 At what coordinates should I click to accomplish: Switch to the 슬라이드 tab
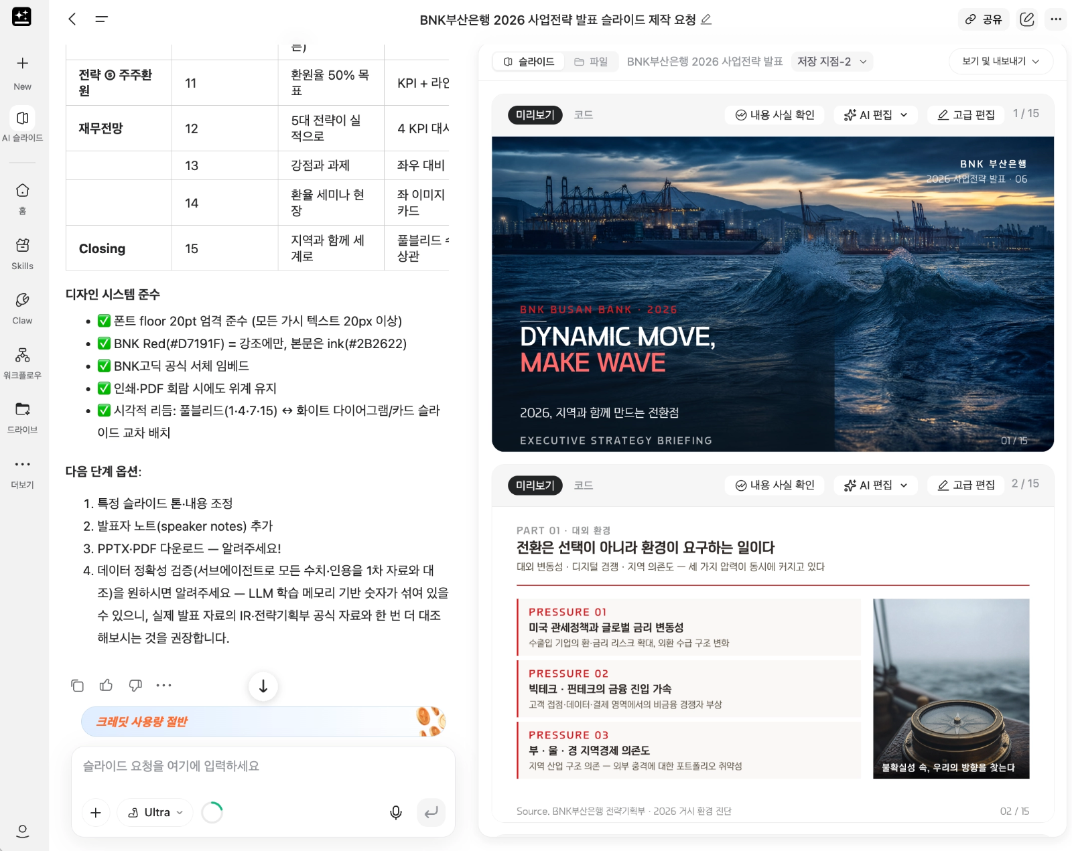point(529,62)
